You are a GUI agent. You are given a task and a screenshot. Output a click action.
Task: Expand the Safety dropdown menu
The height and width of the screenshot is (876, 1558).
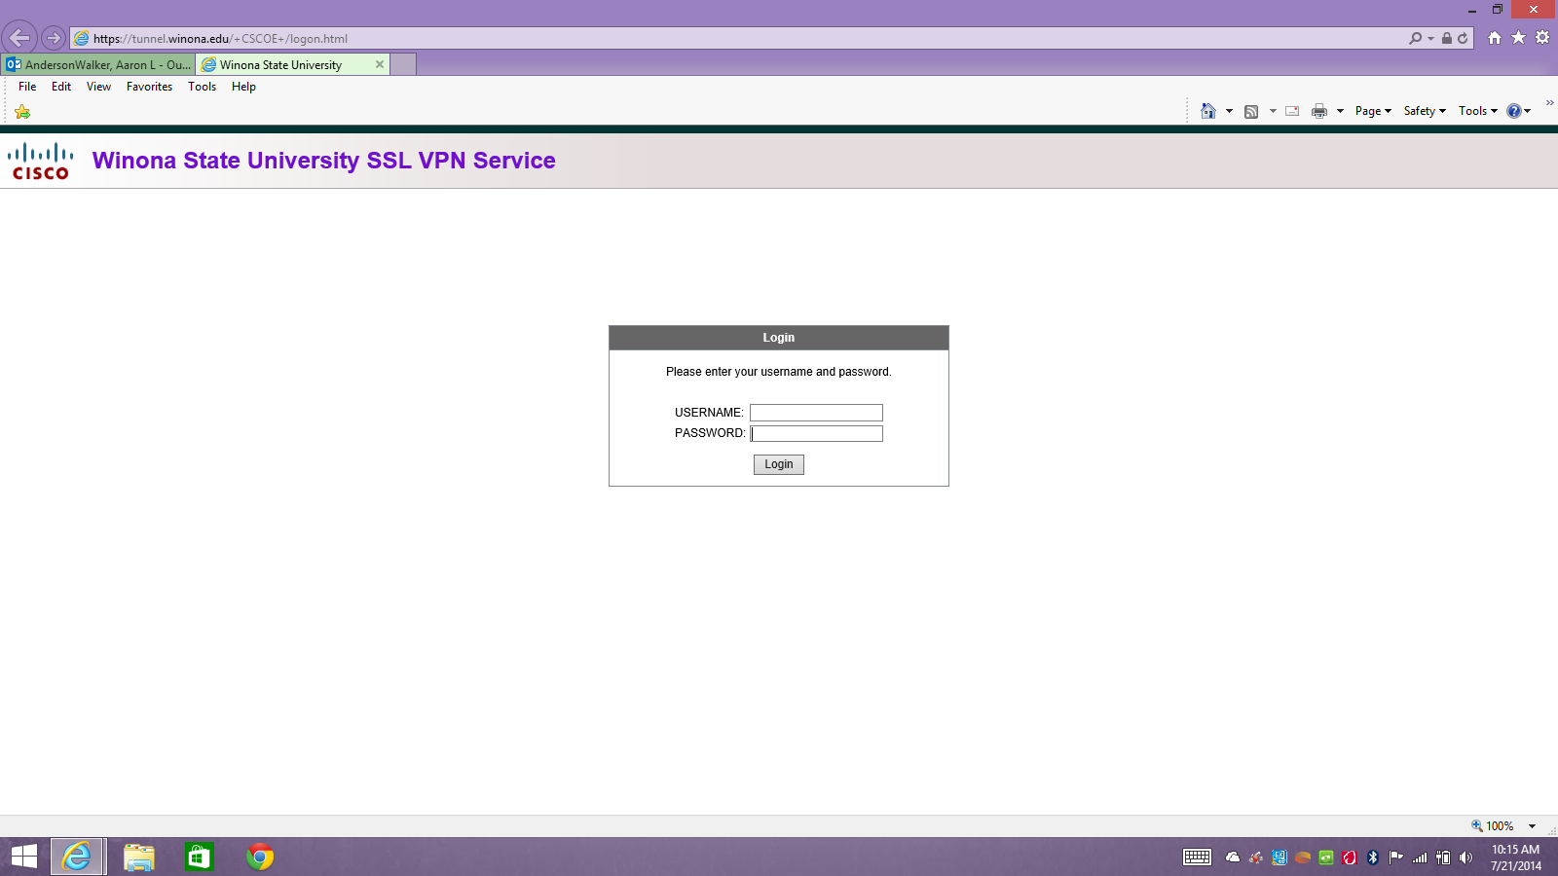(1425, 111)
